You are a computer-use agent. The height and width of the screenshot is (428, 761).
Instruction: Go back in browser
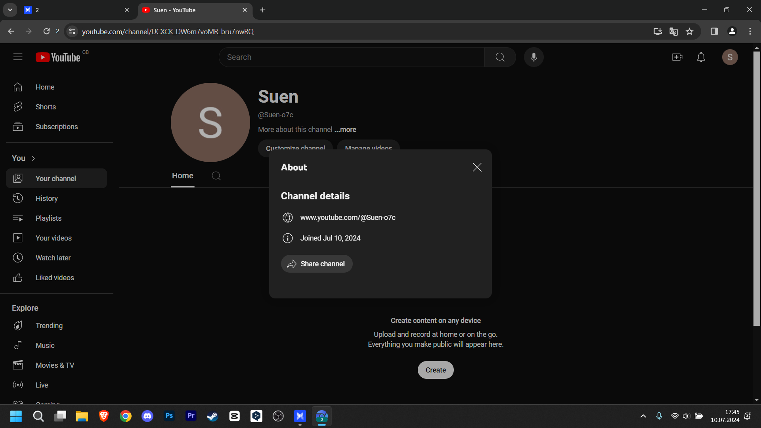tap(11, 31)
